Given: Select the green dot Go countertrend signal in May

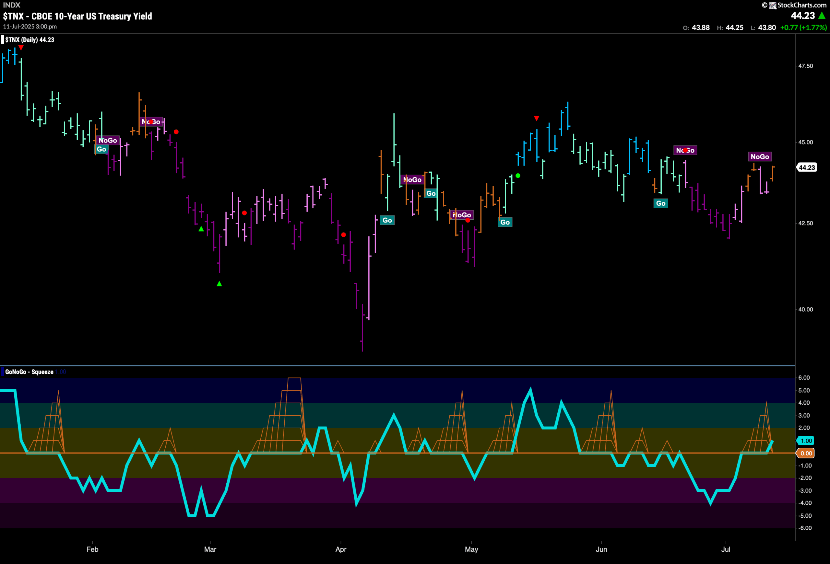Looking at the screenshot, I should tap(518, 175).
